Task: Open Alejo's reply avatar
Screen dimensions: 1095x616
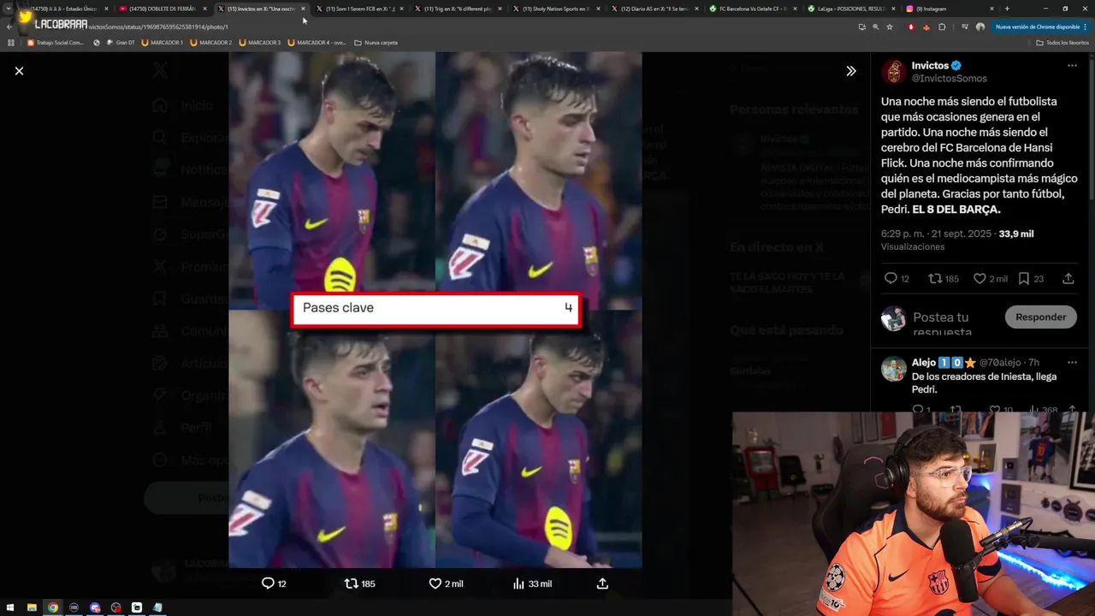Action: point(893,369)
